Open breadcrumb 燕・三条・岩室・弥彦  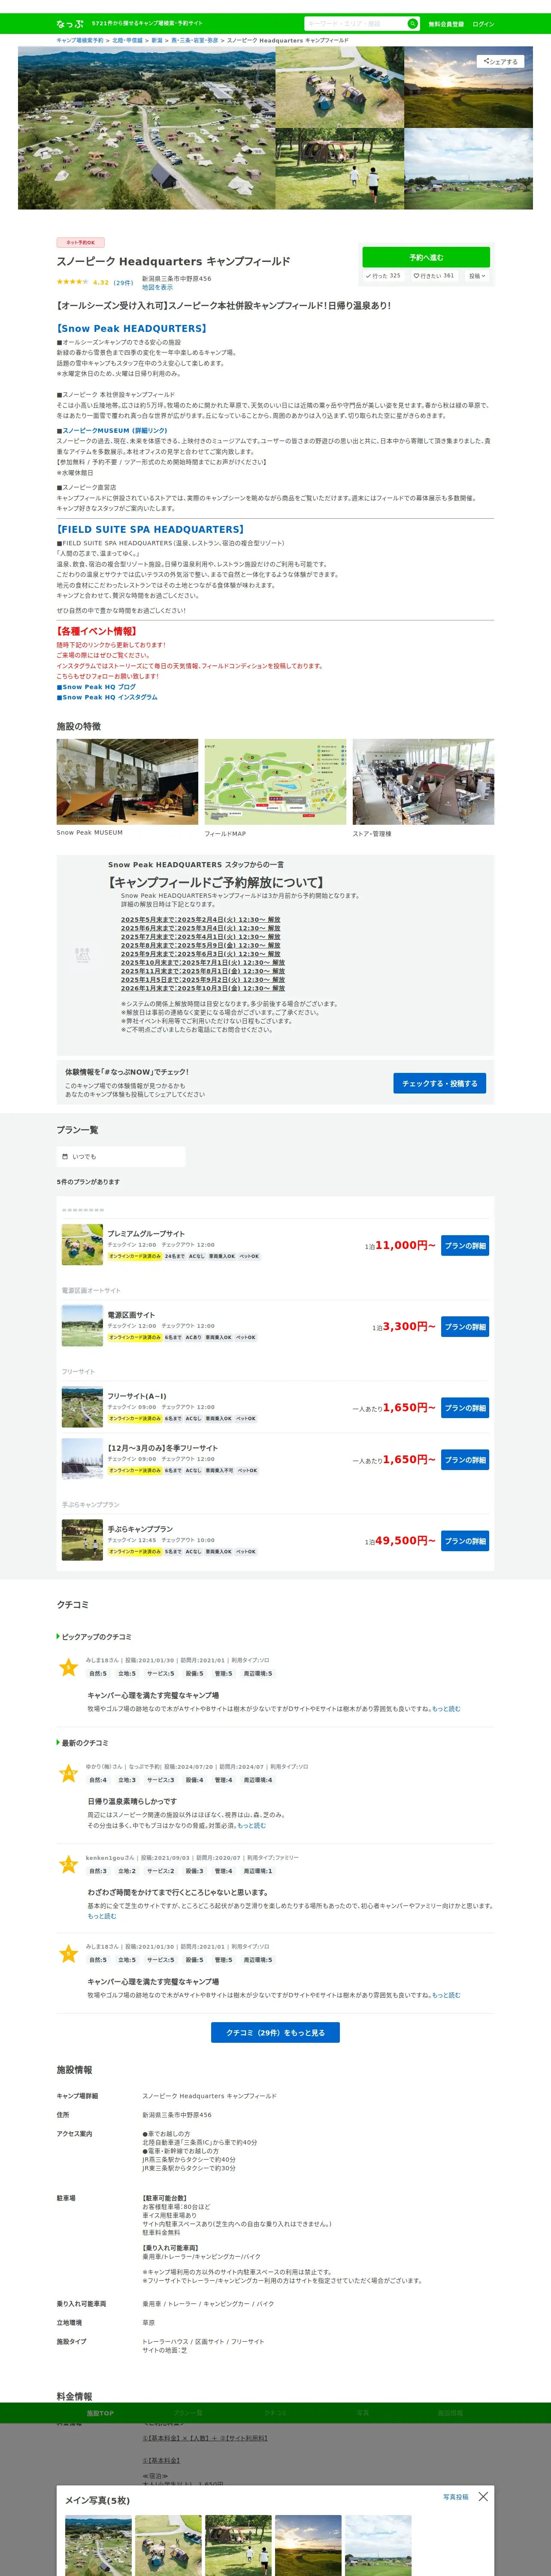pyautogui.click(x=194, y=41)
